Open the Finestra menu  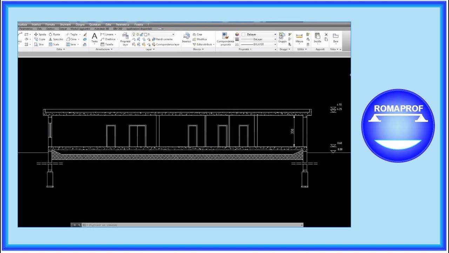(x=139, y=25)
